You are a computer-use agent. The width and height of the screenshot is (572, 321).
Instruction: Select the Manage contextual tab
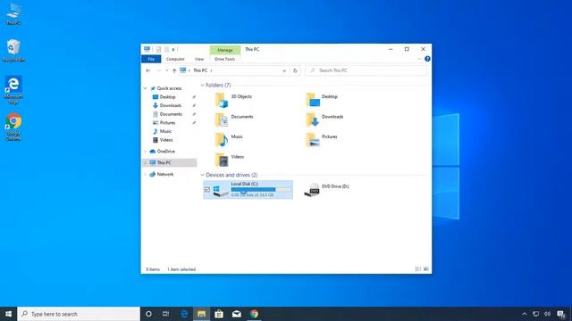[x=225, y=50]
